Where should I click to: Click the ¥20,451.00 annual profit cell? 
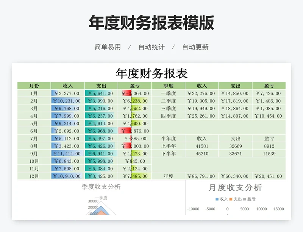pyautogui.click(x=269, y=176)
